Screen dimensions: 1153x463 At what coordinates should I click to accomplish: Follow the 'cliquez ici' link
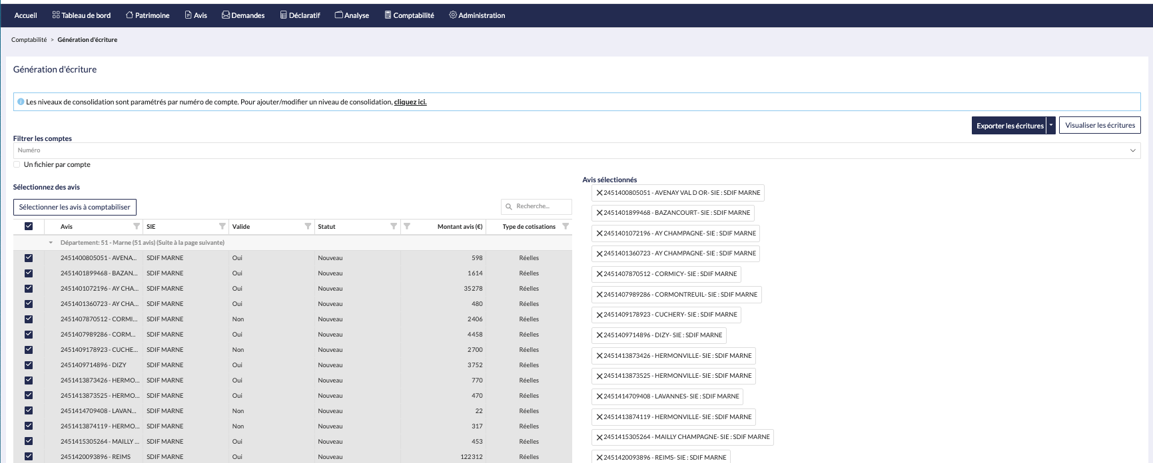click(x=410, y=102)
